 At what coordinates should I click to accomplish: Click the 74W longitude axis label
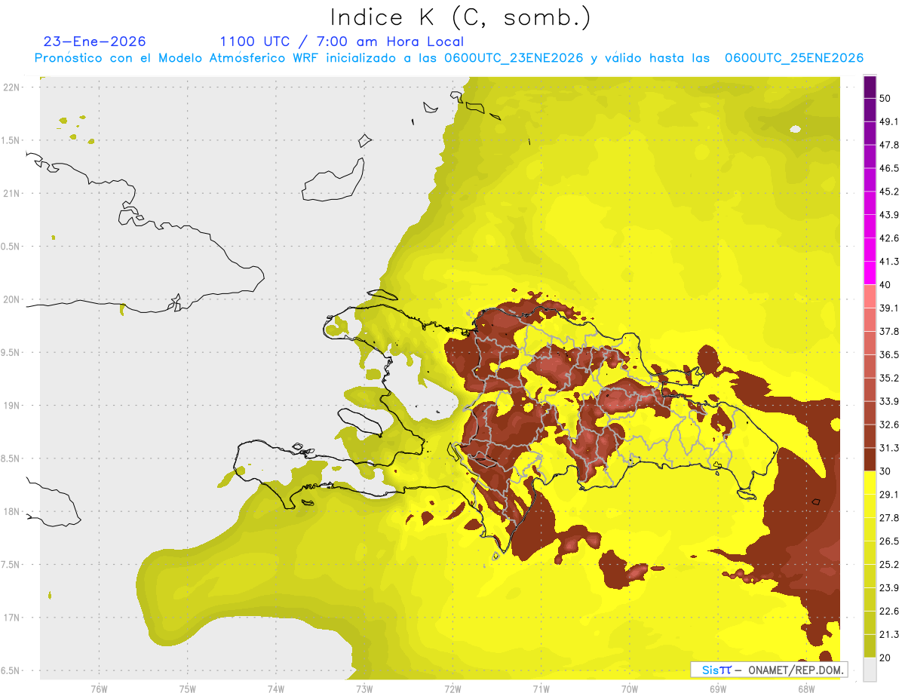[276, 688]
